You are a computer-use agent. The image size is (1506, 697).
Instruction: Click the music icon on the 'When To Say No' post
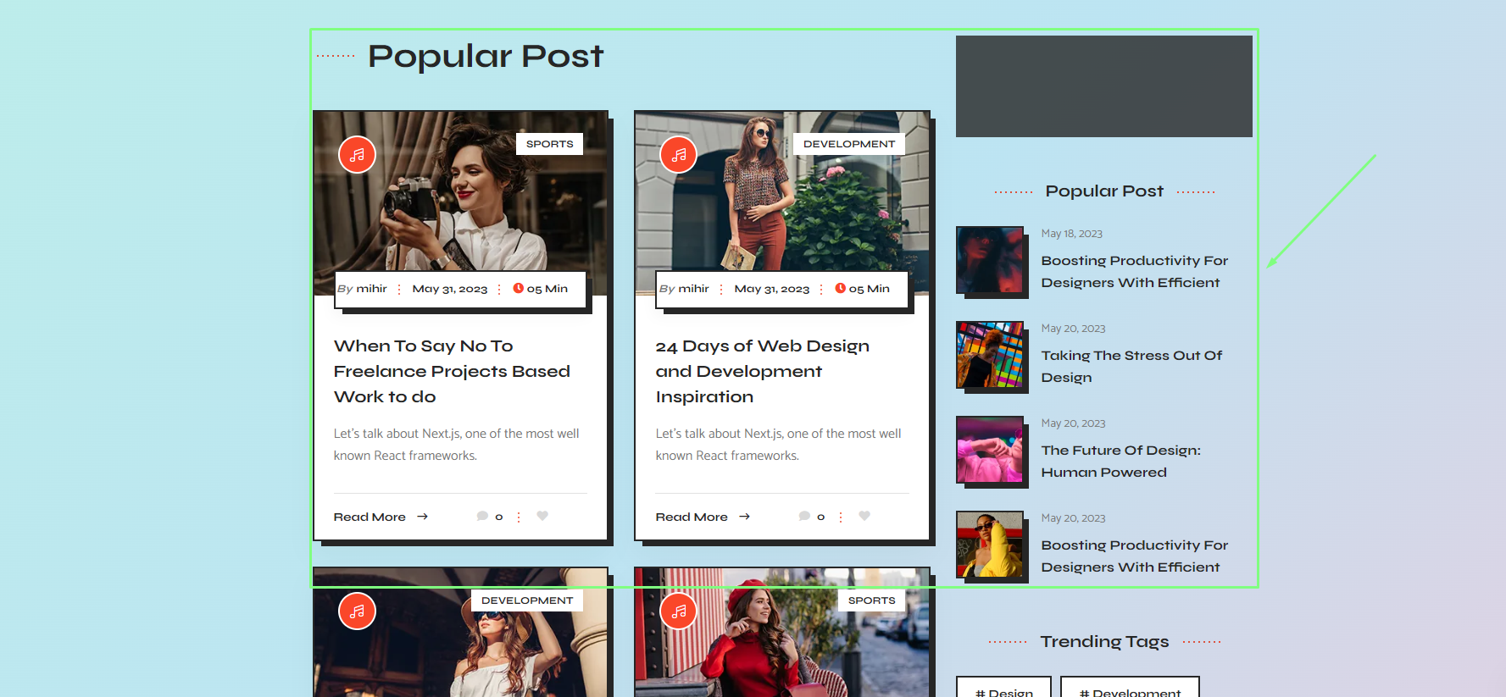(357, 155)
